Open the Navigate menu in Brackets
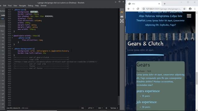198x111 pixels. coord(23,6)
